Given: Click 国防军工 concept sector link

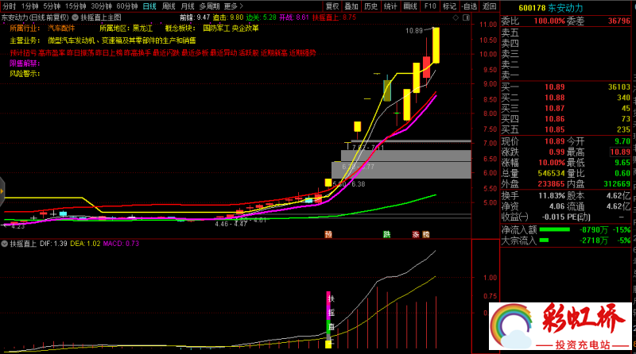Looking at the screenshot, I should click(x=216, y=28).
